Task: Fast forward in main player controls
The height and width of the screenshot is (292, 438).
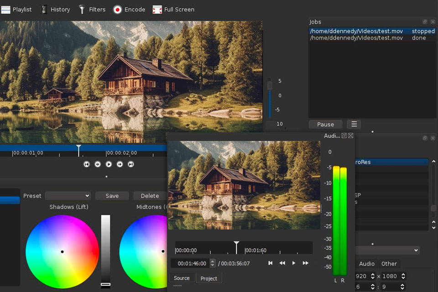Action: coord(120,164)
